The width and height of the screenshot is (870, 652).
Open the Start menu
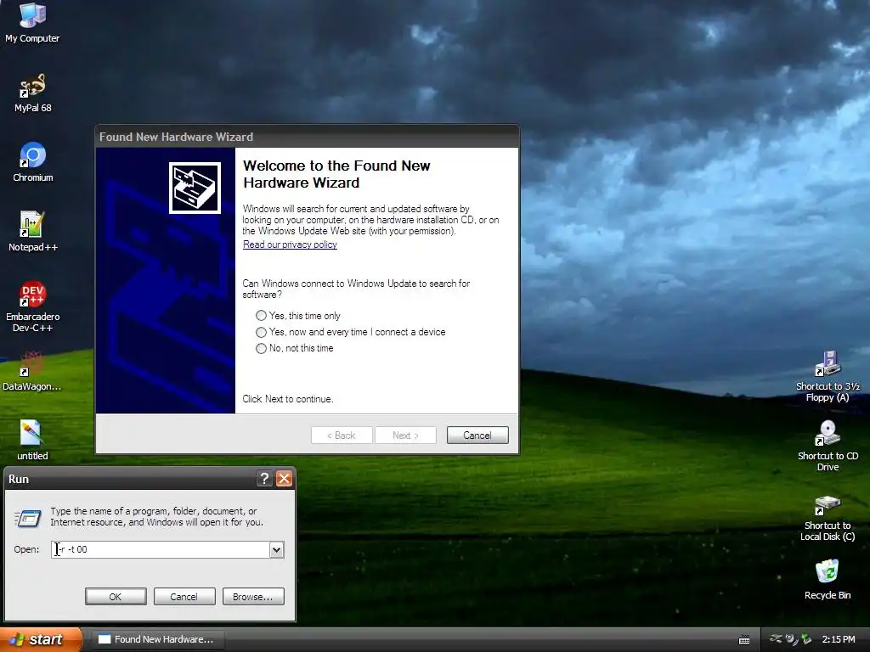41,639
